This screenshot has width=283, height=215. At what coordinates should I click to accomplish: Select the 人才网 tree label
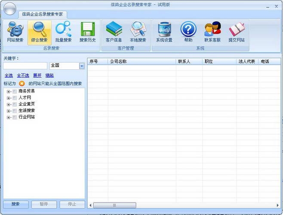click(x=25, y=98)
